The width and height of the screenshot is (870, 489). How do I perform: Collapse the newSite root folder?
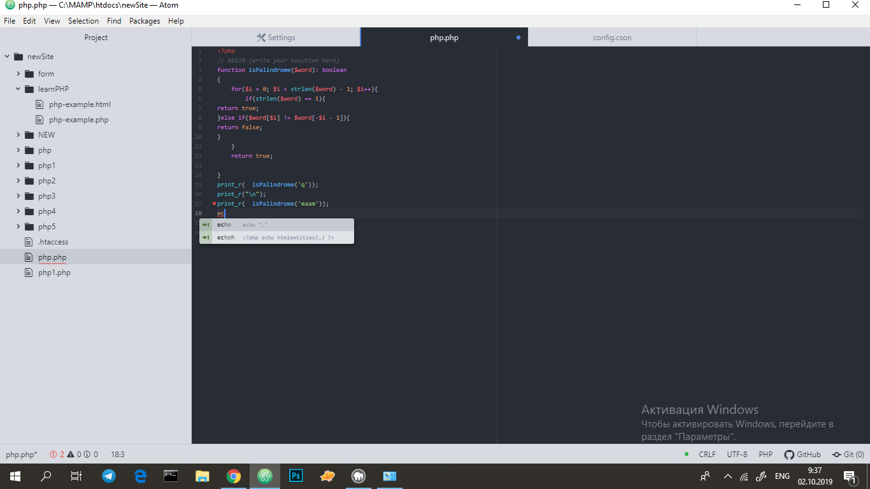[8, 57]
